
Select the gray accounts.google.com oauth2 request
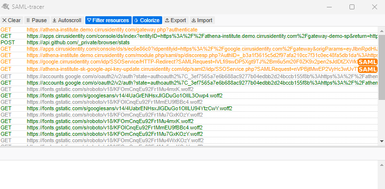point(189,76)
